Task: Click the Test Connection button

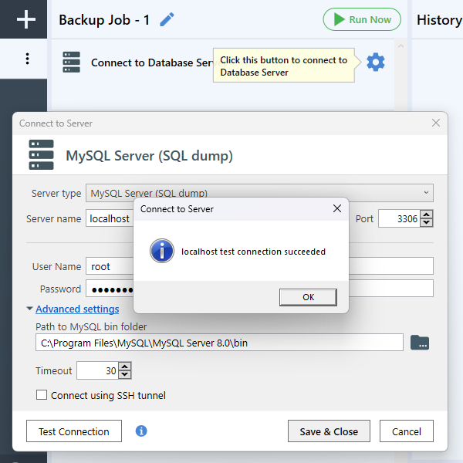Action: 74,431
